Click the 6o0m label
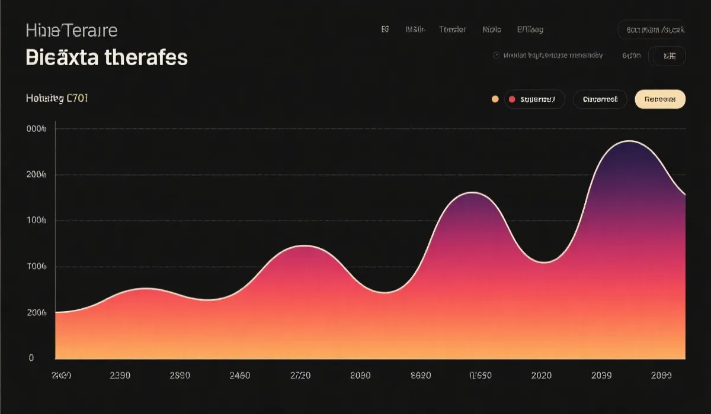This screenshot has width=711, height=414. [631, 56]
